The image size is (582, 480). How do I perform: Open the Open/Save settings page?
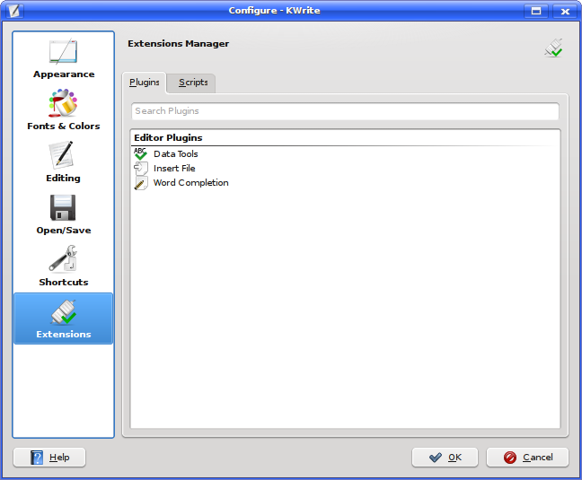(64, 214)
